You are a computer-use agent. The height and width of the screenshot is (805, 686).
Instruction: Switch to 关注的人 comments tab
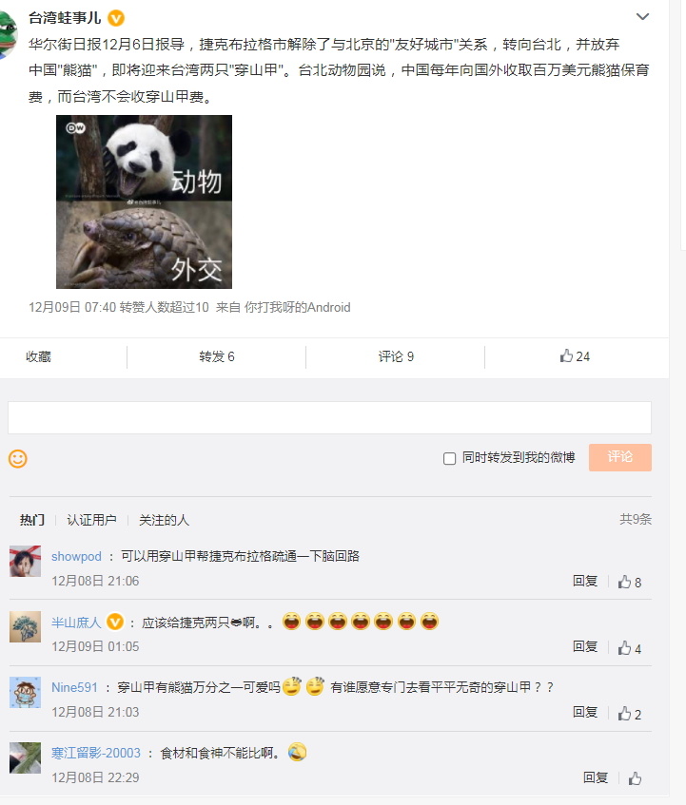(x=164, y=520)
